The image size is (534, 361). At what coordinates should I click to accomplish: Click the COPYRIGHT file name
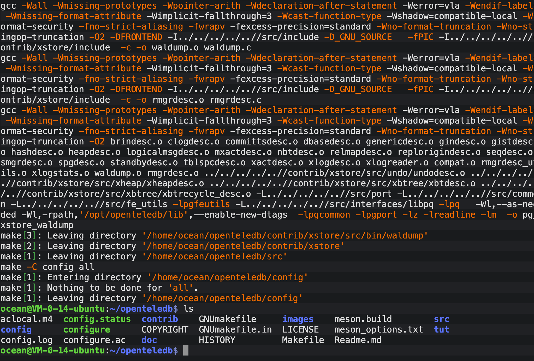tap(165, 329)
